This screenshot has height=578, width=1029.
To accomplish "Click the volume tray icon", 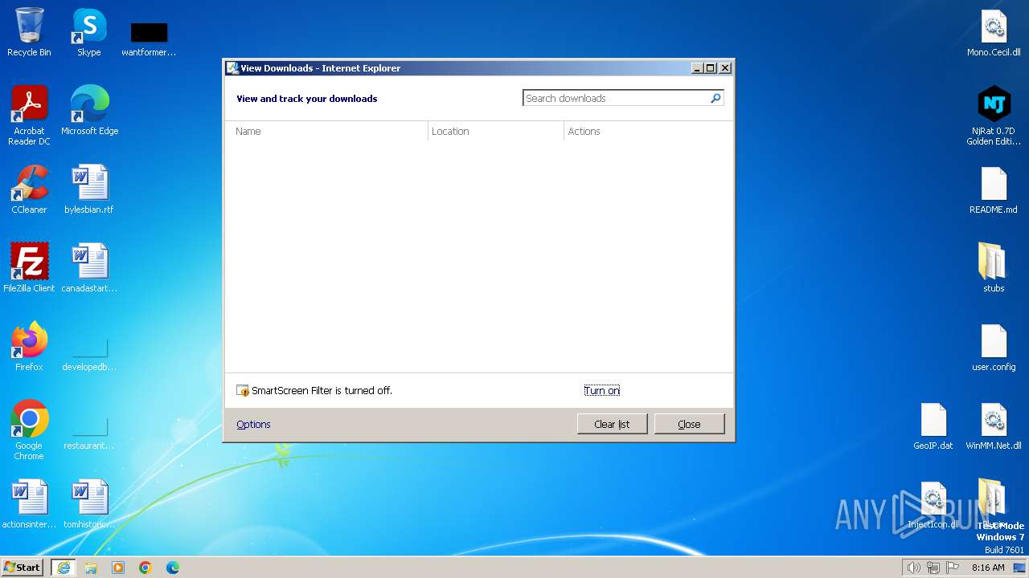I will (913, 568).
